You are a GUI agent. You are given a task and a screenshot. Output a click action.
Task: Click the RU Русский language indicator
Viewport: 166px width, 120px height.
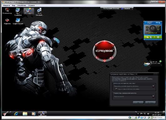[x=111, y=8]
